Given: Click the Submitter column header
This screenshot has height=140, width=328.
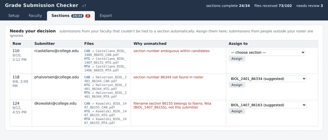Looking at the screenshot, I should pyautogui.click(x=57, y=44).
